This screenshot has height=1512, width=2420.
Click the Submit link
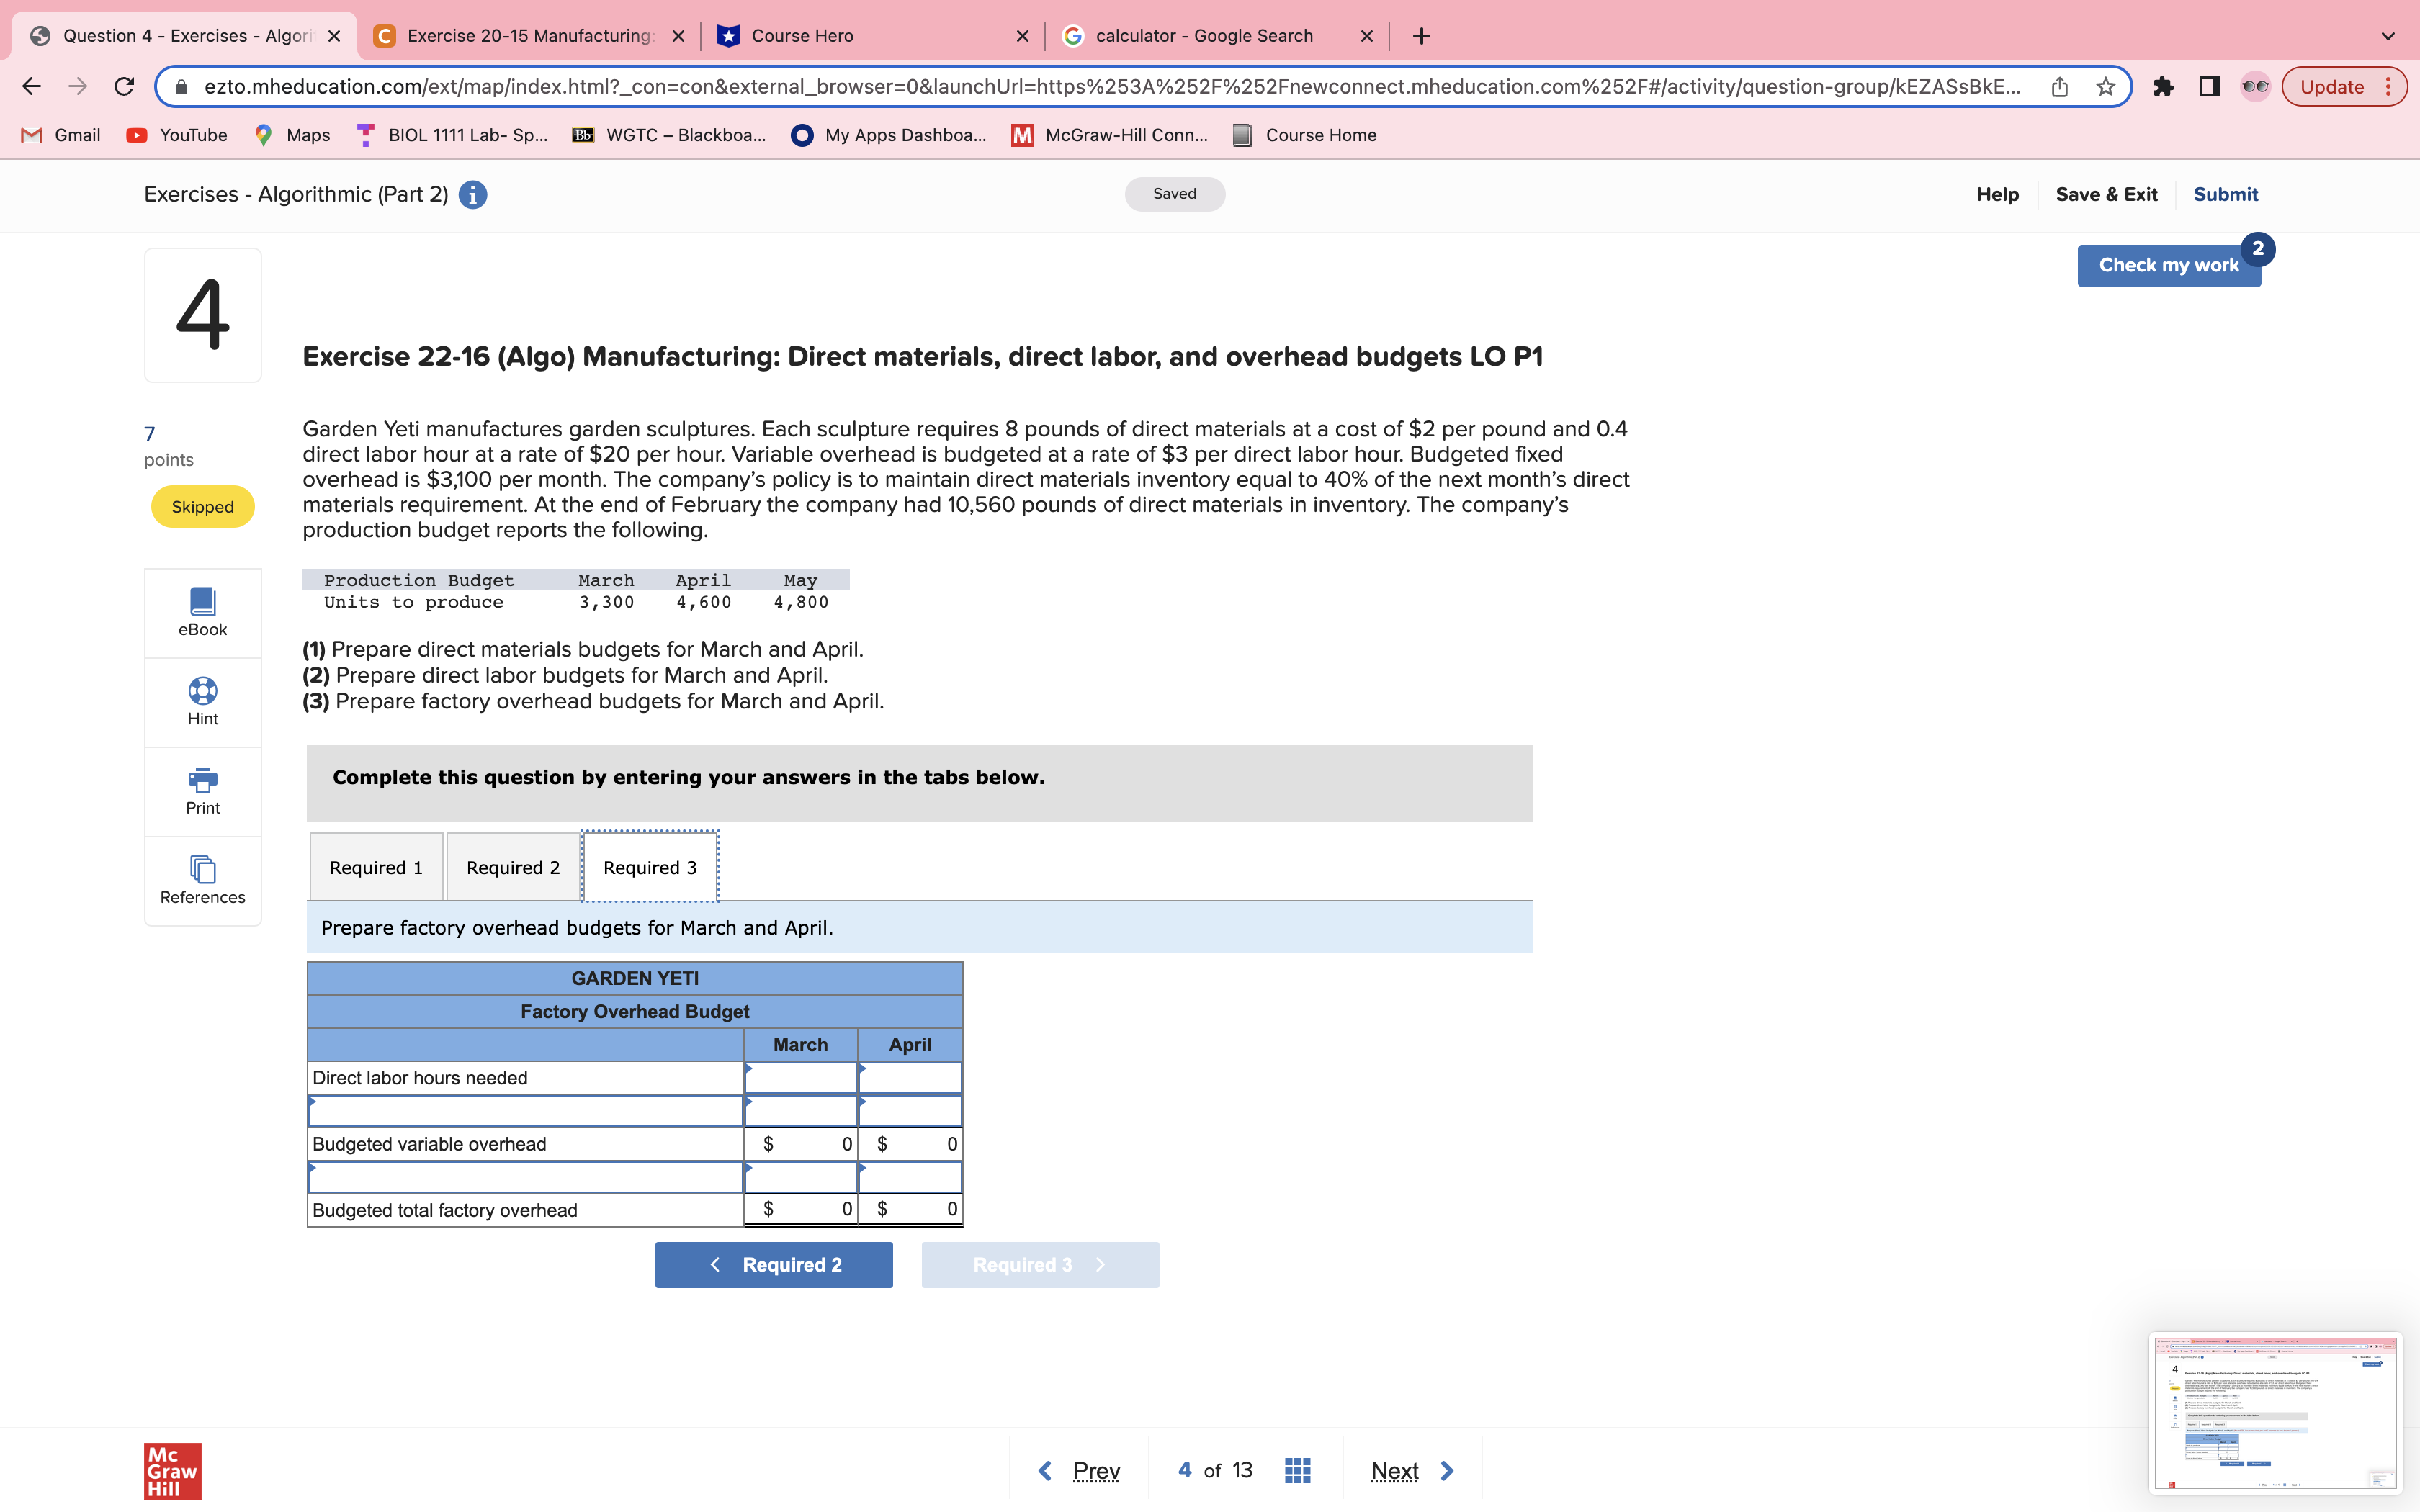click(x=2226, y=194)
